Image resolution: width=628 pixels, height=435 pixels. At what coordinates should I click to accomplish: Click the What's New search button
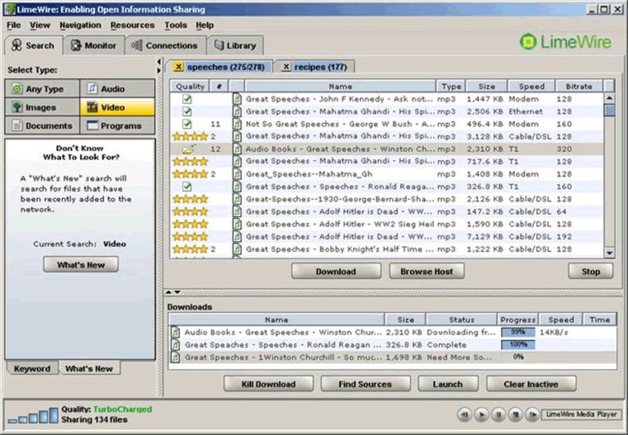(x=81, y=265)
